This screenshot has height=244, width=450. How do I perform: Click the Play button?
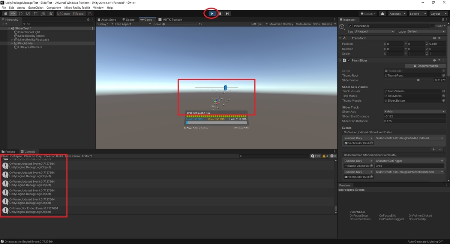point(212,14)
